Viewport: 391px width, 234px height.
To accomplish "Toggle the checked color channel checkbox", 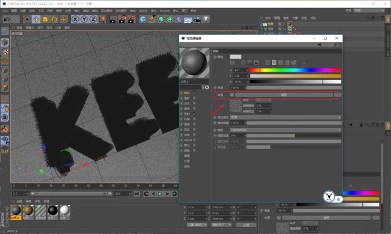I will pyautogui.click(x=194, y=93).
